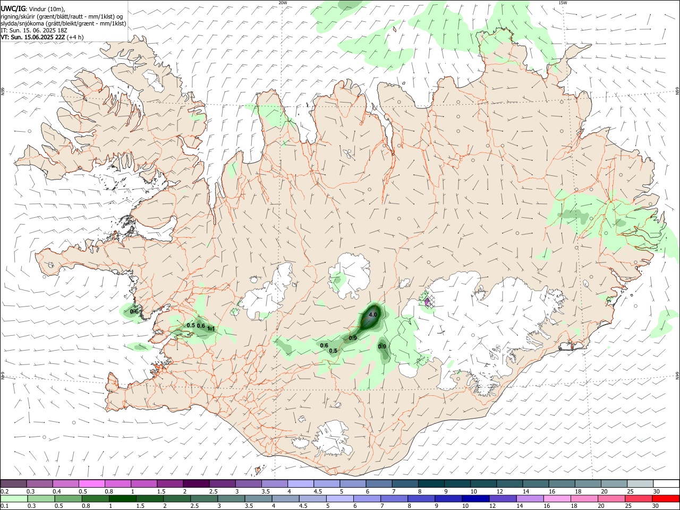
Task: Pick the bright red bottom-row swatch after 30
Action: click(x=666, y=499)
